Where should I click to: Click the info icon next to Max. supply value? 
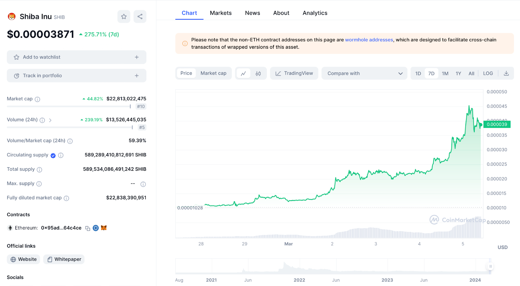[x=143, y=184]
